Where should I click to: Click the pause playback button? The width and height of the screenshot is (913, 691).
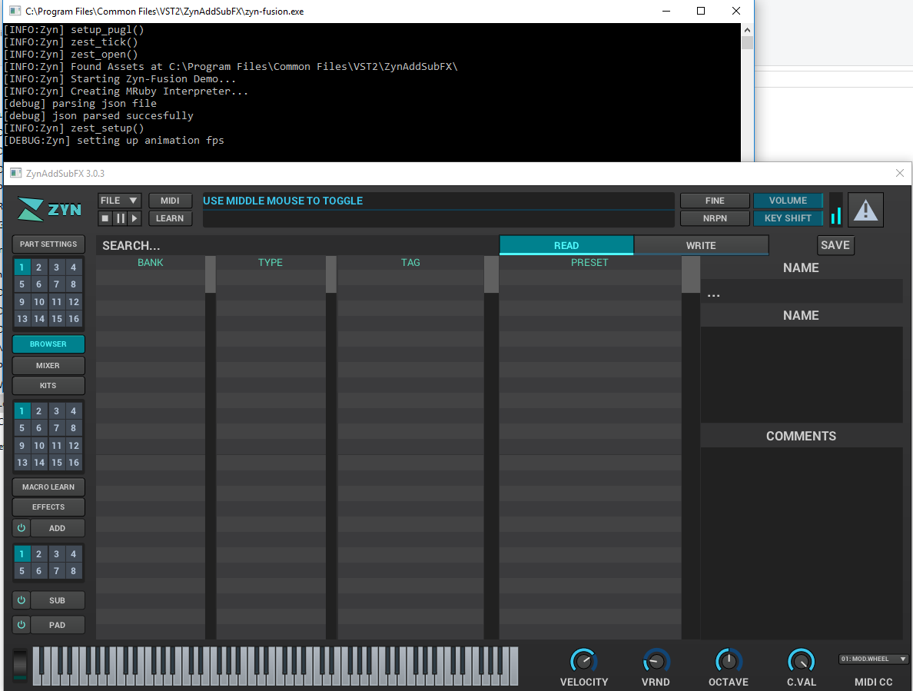(121, 218)
